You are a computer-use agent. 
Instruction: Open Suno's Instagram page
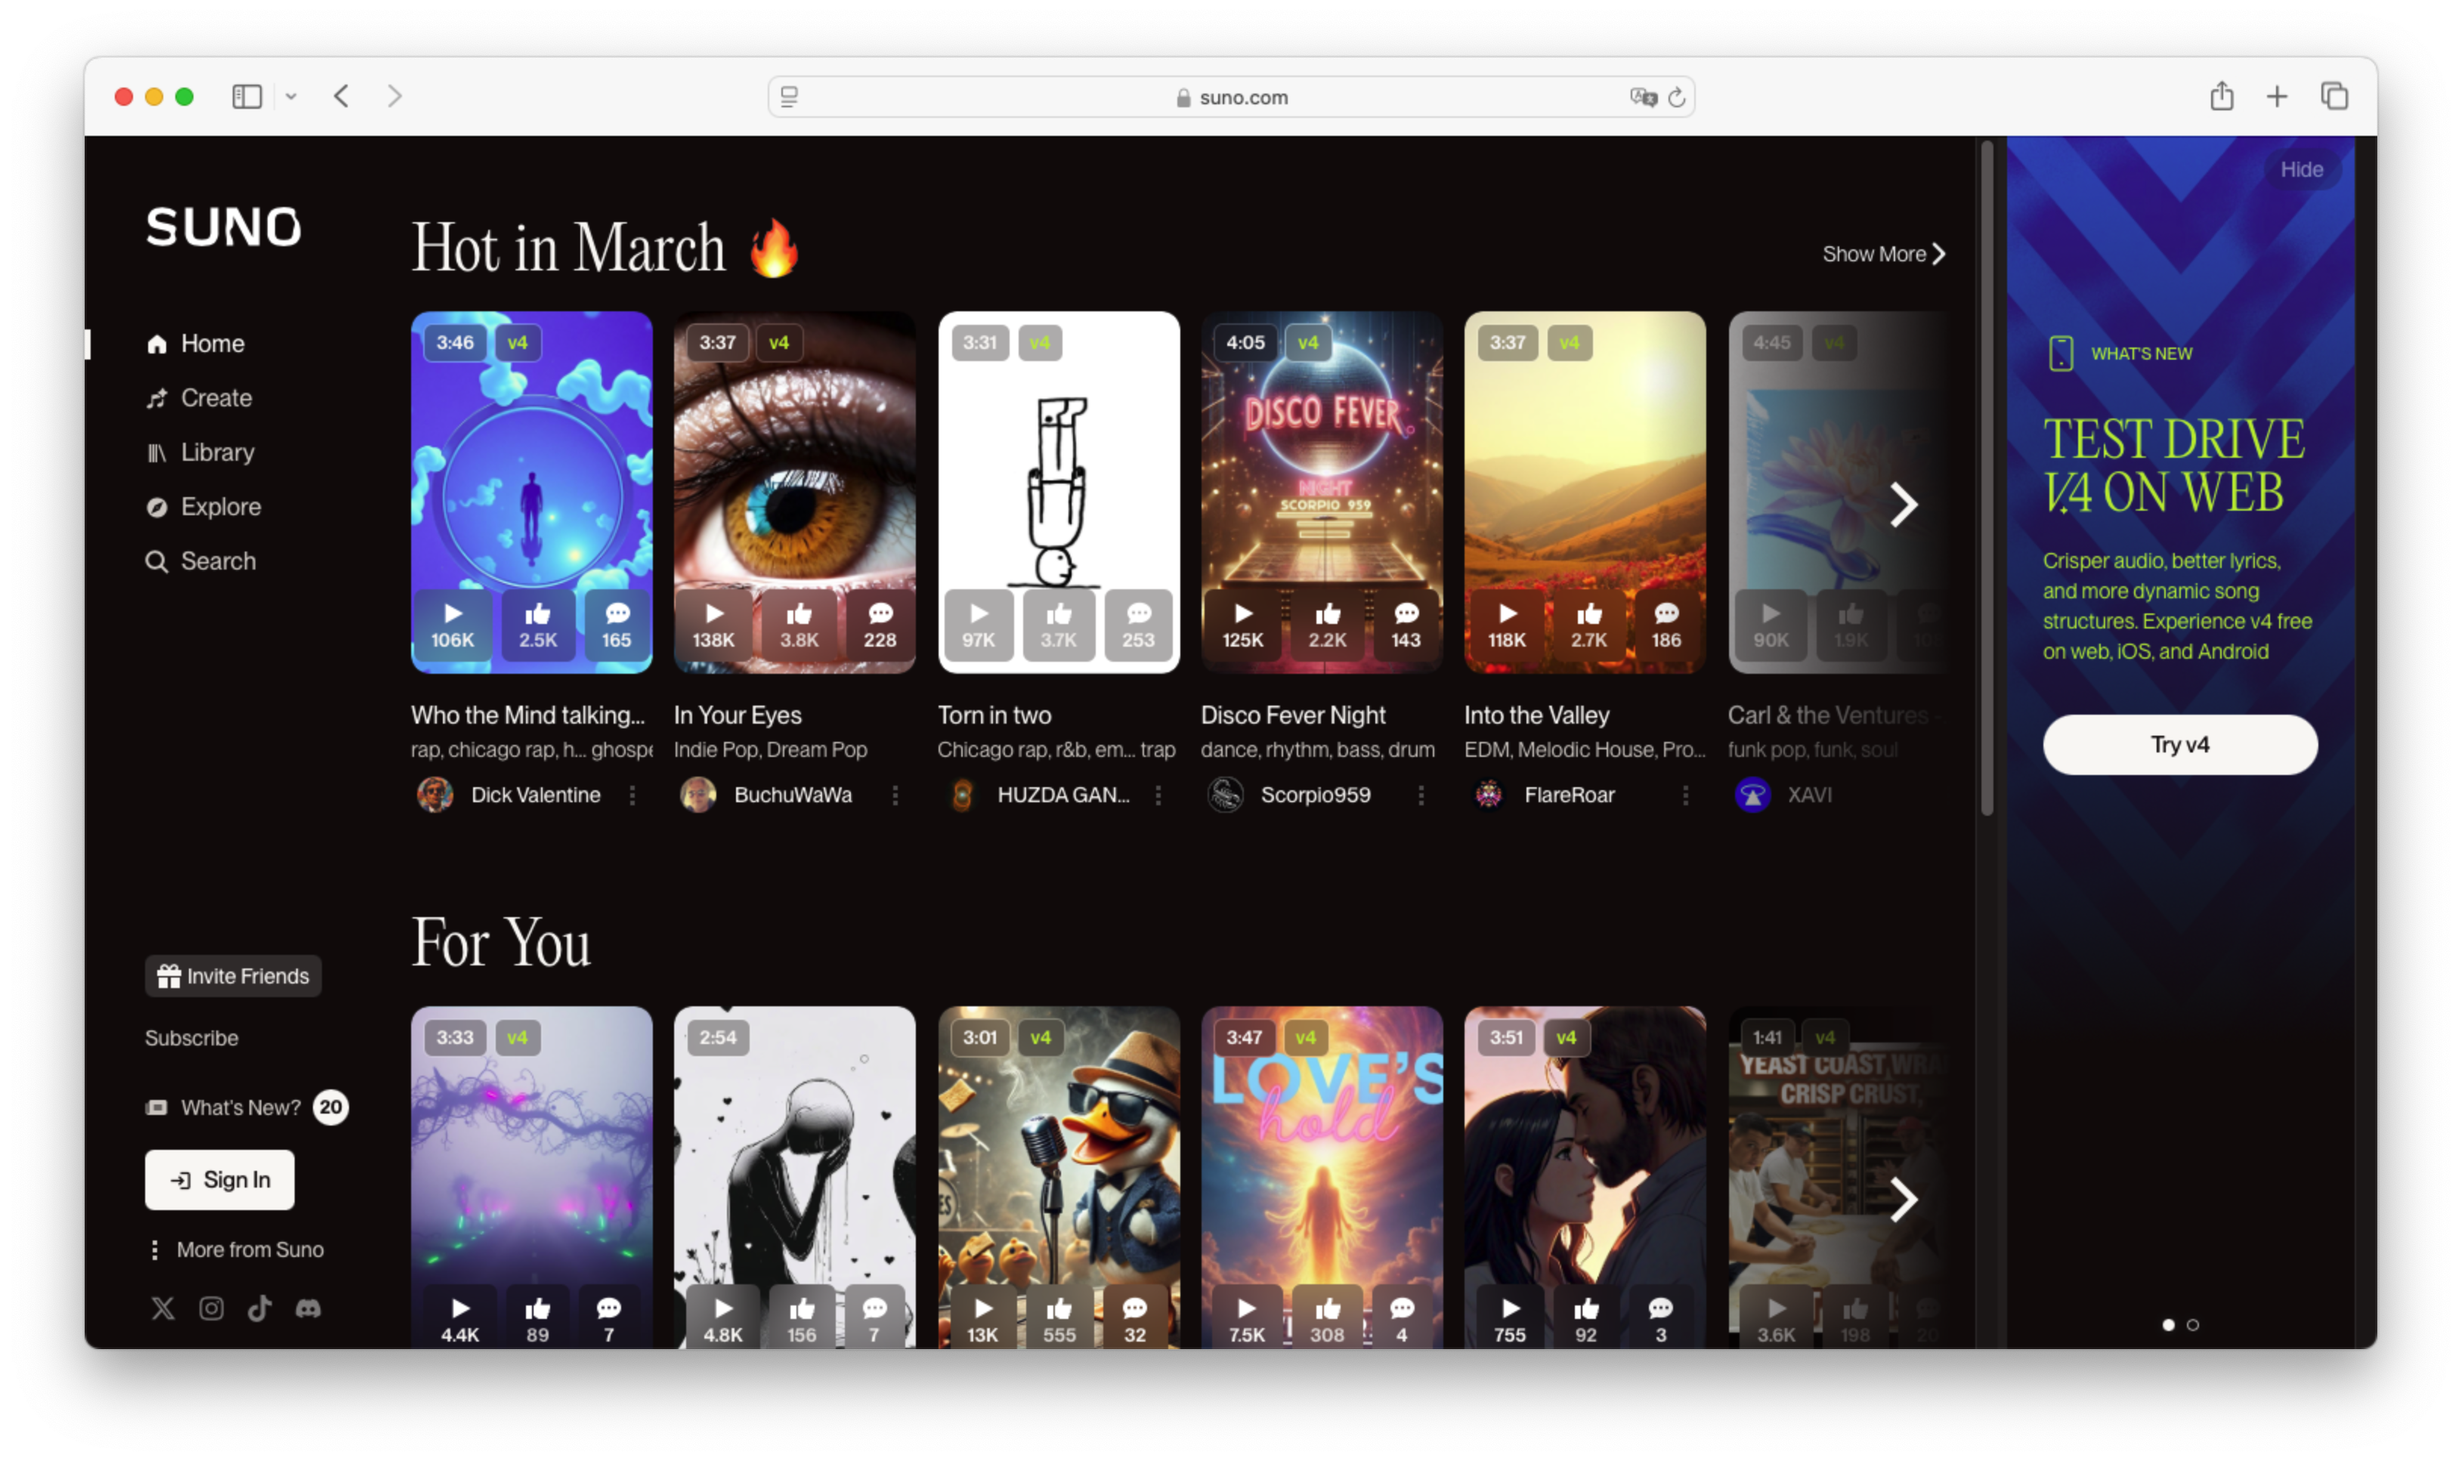212,1308
